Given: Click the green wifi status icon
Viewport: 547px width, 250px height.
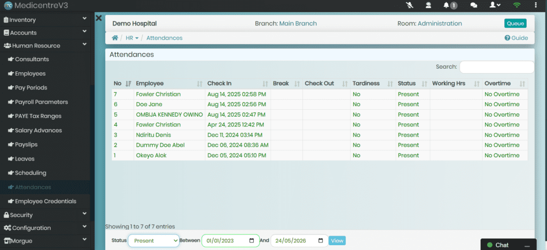Looking at the screenshot, I should coord(517,5).
